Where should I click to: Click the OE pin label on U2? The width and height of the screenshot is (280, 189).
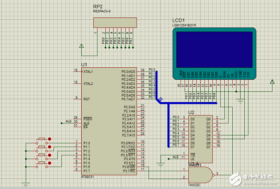point(193,155)
